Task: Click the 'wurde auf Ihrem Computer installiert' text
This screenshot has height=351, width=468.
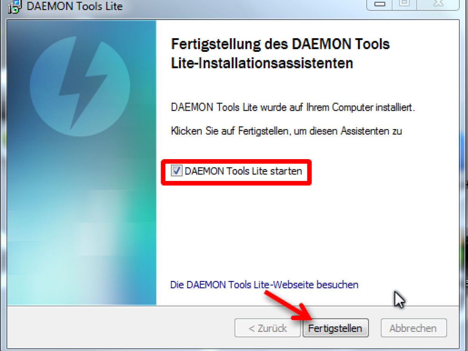Action: pyautogui.click(x=337, y=108)
